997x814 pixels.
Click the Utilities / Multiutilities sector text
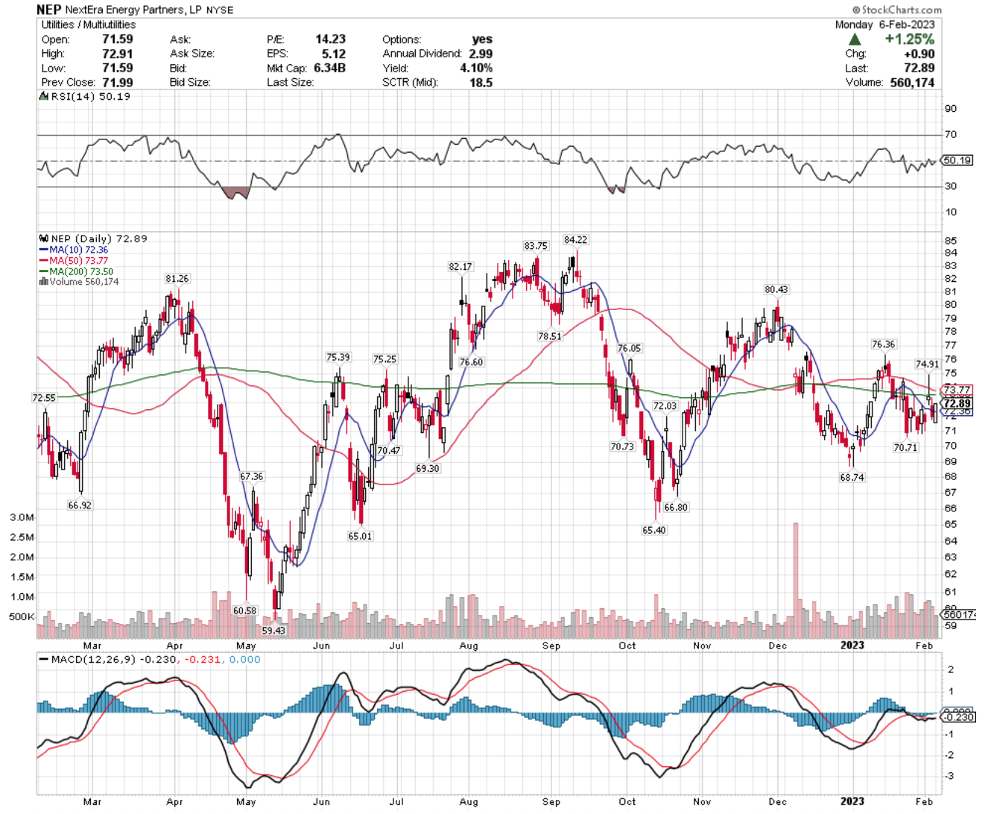[x=88, y=25]
